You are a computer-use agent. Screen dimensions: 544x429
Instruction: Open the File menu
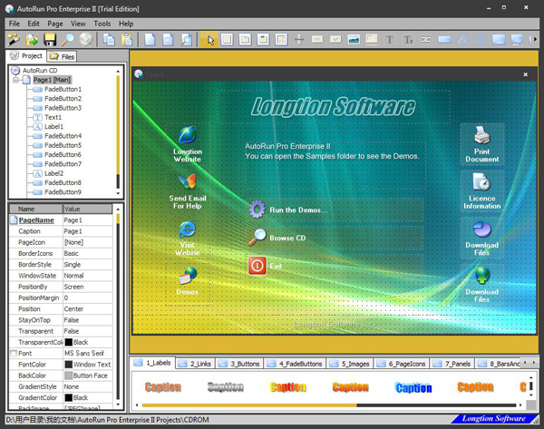coord(15,24)
